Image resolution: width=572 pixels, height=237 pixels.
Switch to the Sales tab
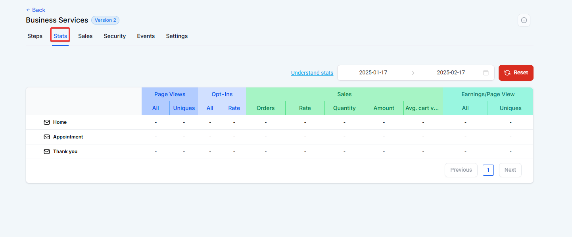pos(85,36)
